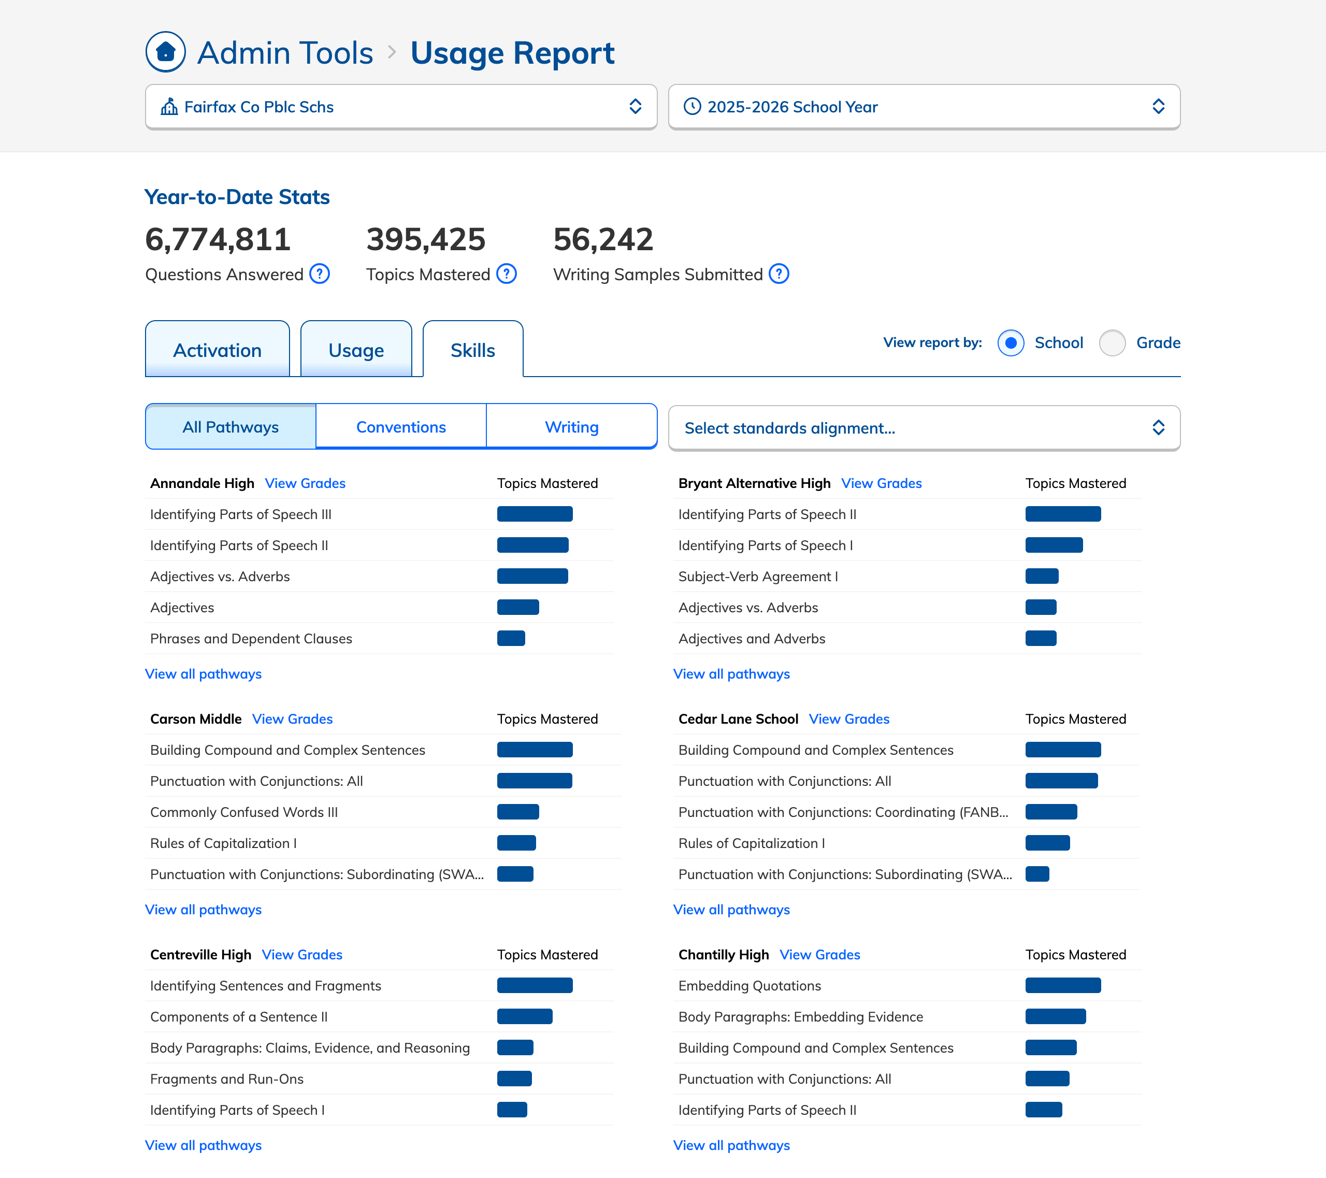1326x1178 pixels.
Task: Open the 2025-2026 School Year dropdown
Action: click(x=924, y=106)
